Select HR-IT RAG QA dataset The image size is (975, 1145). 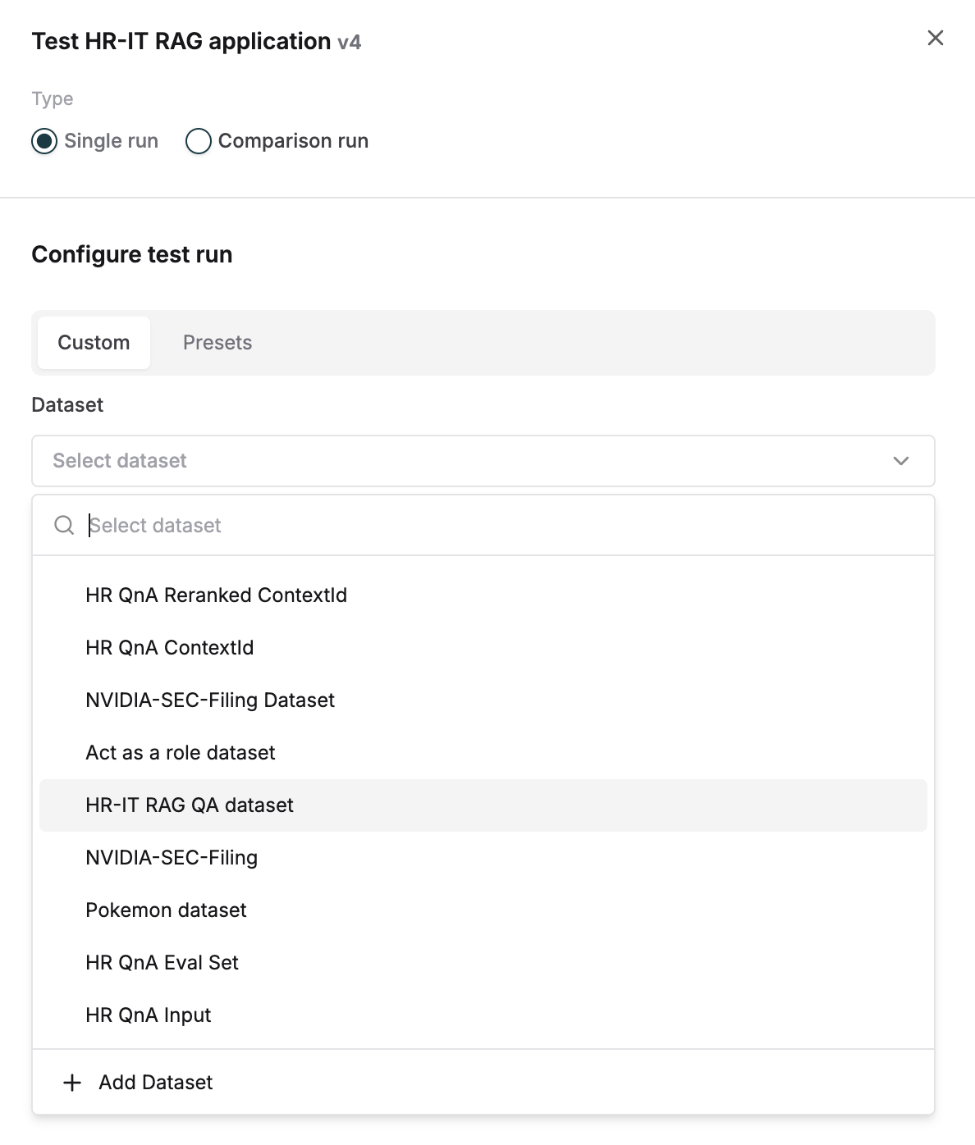pyautogui.click(x=190, y=805)
